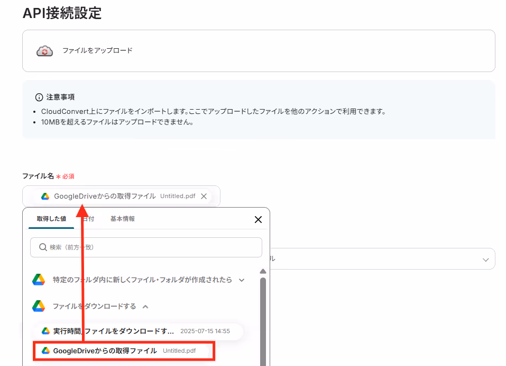Collapse ファイルをダウンロードする chevron
506x366 pixels.
click(145, 307)
